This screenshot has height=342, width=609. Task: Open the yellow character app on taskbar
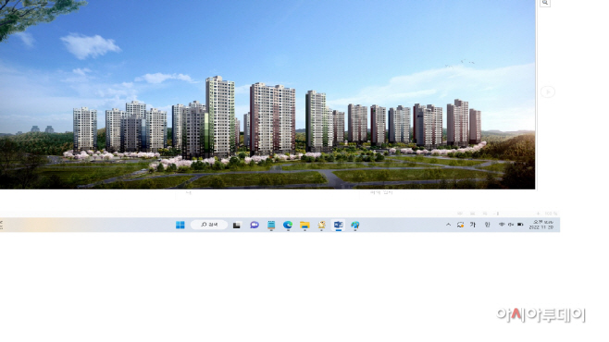[321, 225]
